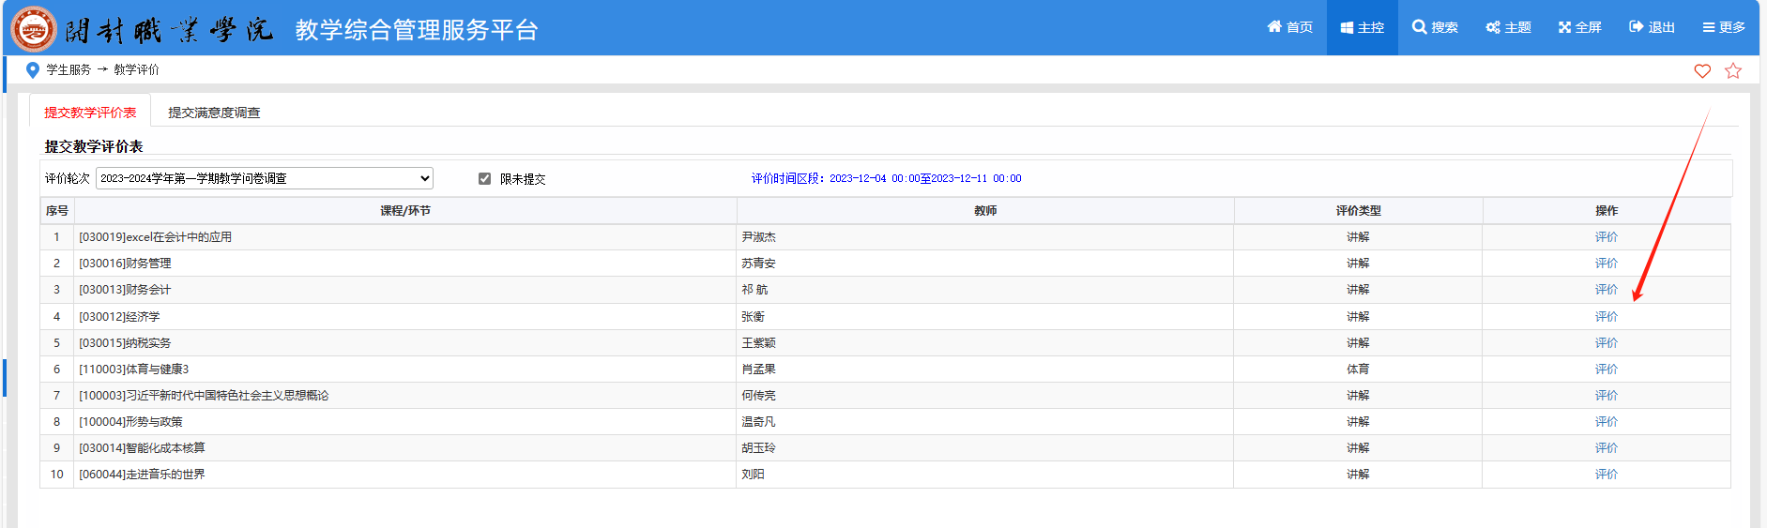
Task: Go to 首页 home in top navigation
Action: 1289,27
